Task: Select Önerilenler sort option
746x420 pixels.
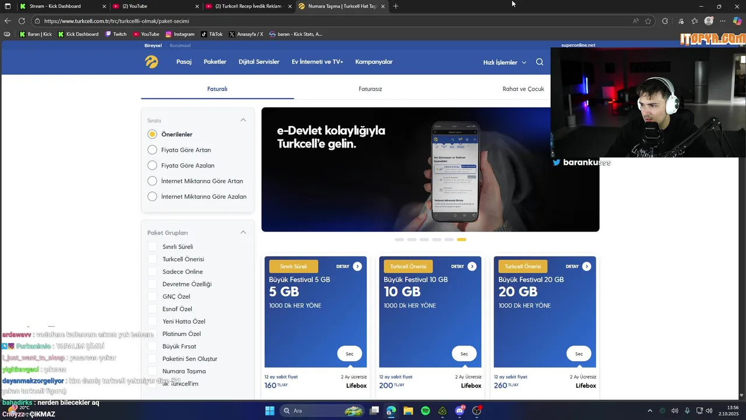Action: tap(152, 134)
